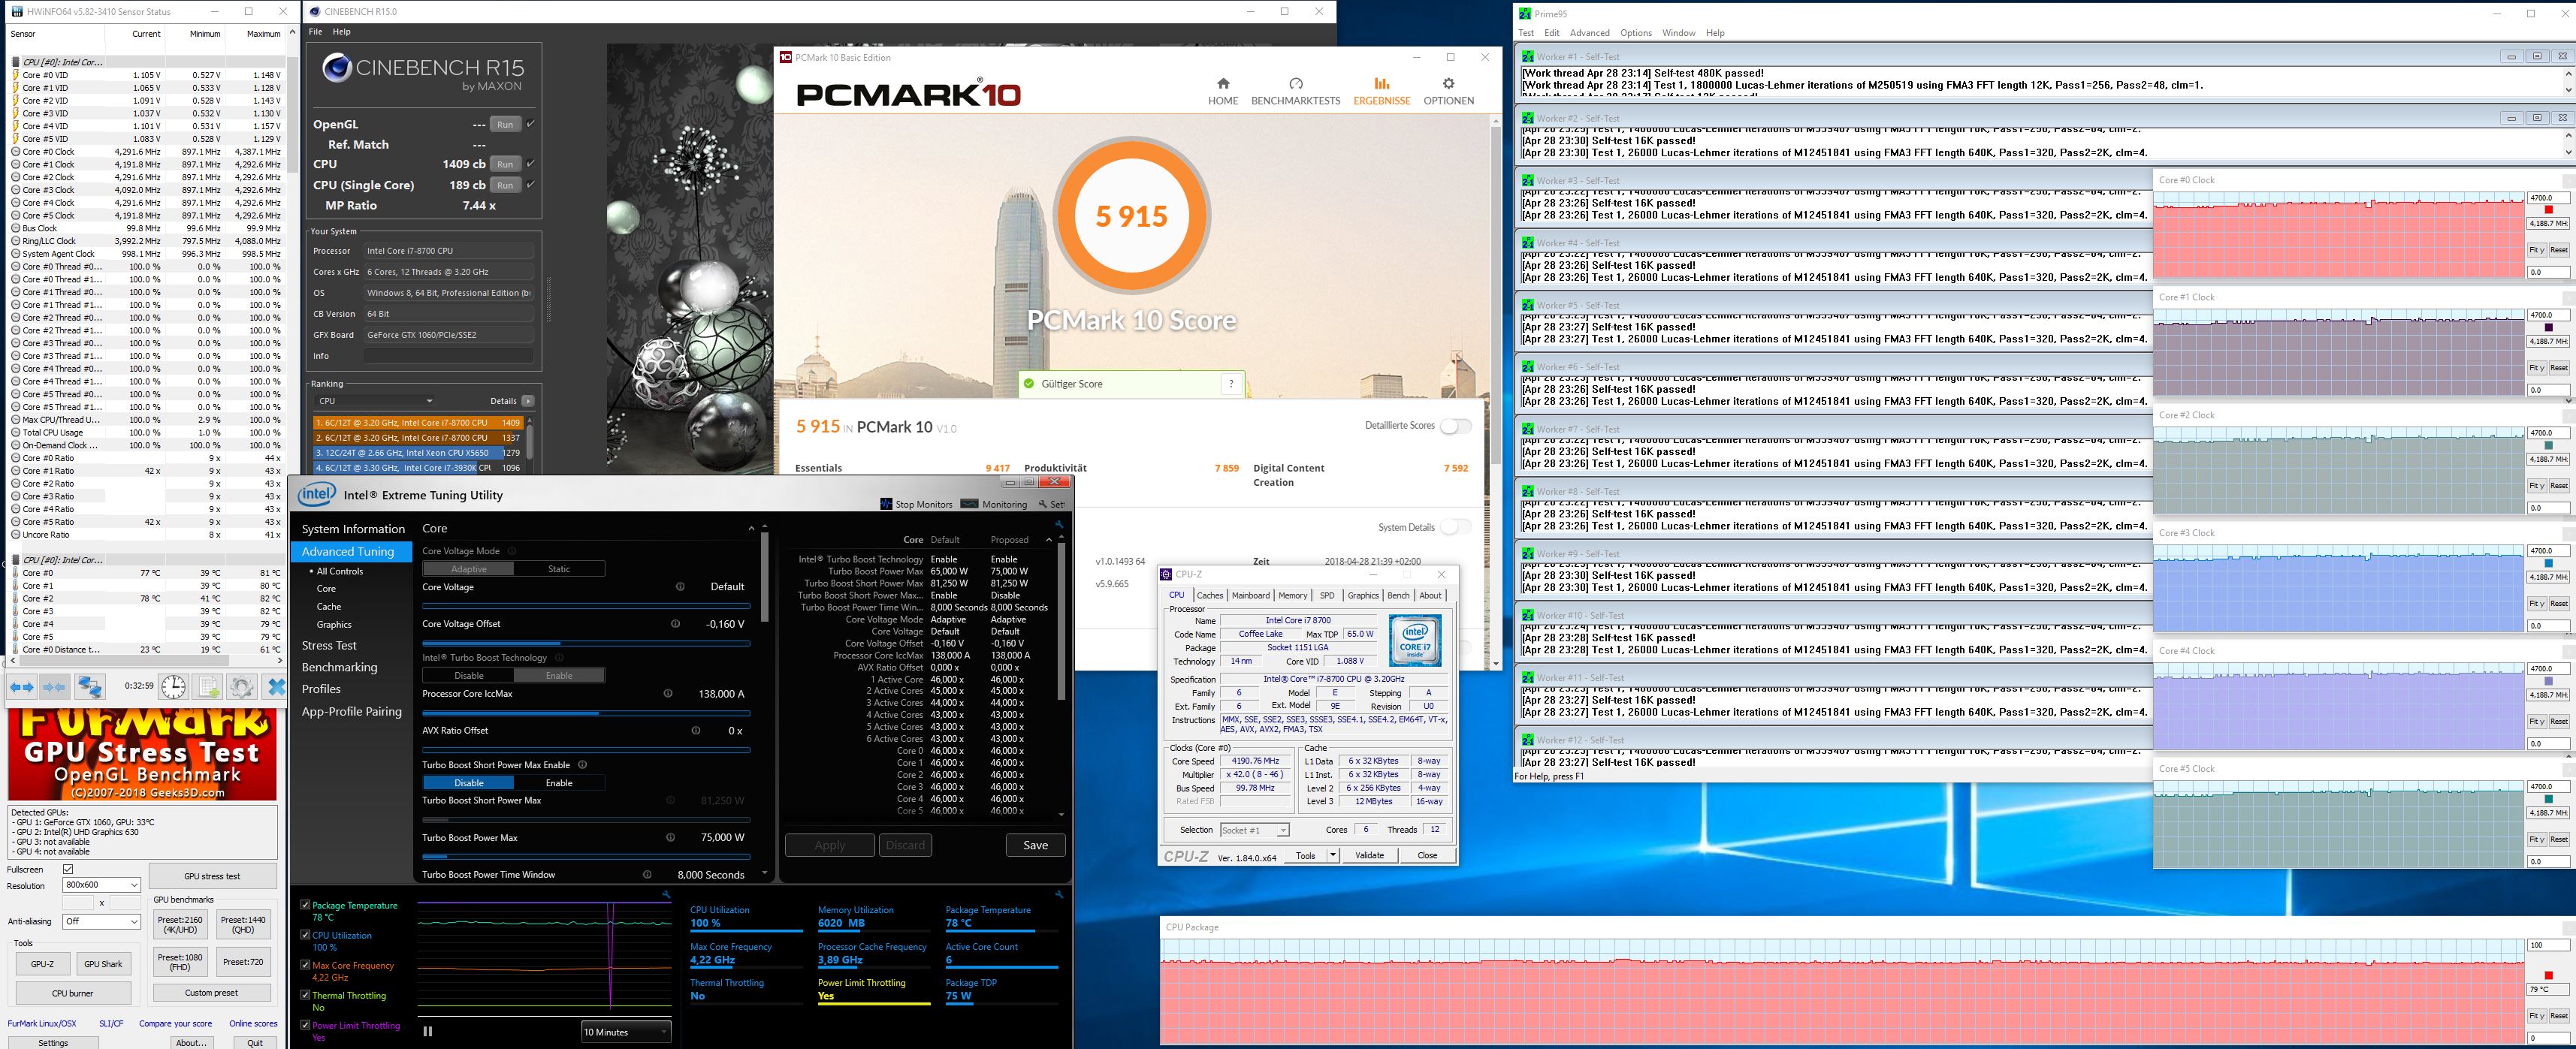Image resolution: width=2576 pixels, height=1049 pixels.
Task: Open CPU-Z Tools dropdown arrow
Action: point(1332,855)
